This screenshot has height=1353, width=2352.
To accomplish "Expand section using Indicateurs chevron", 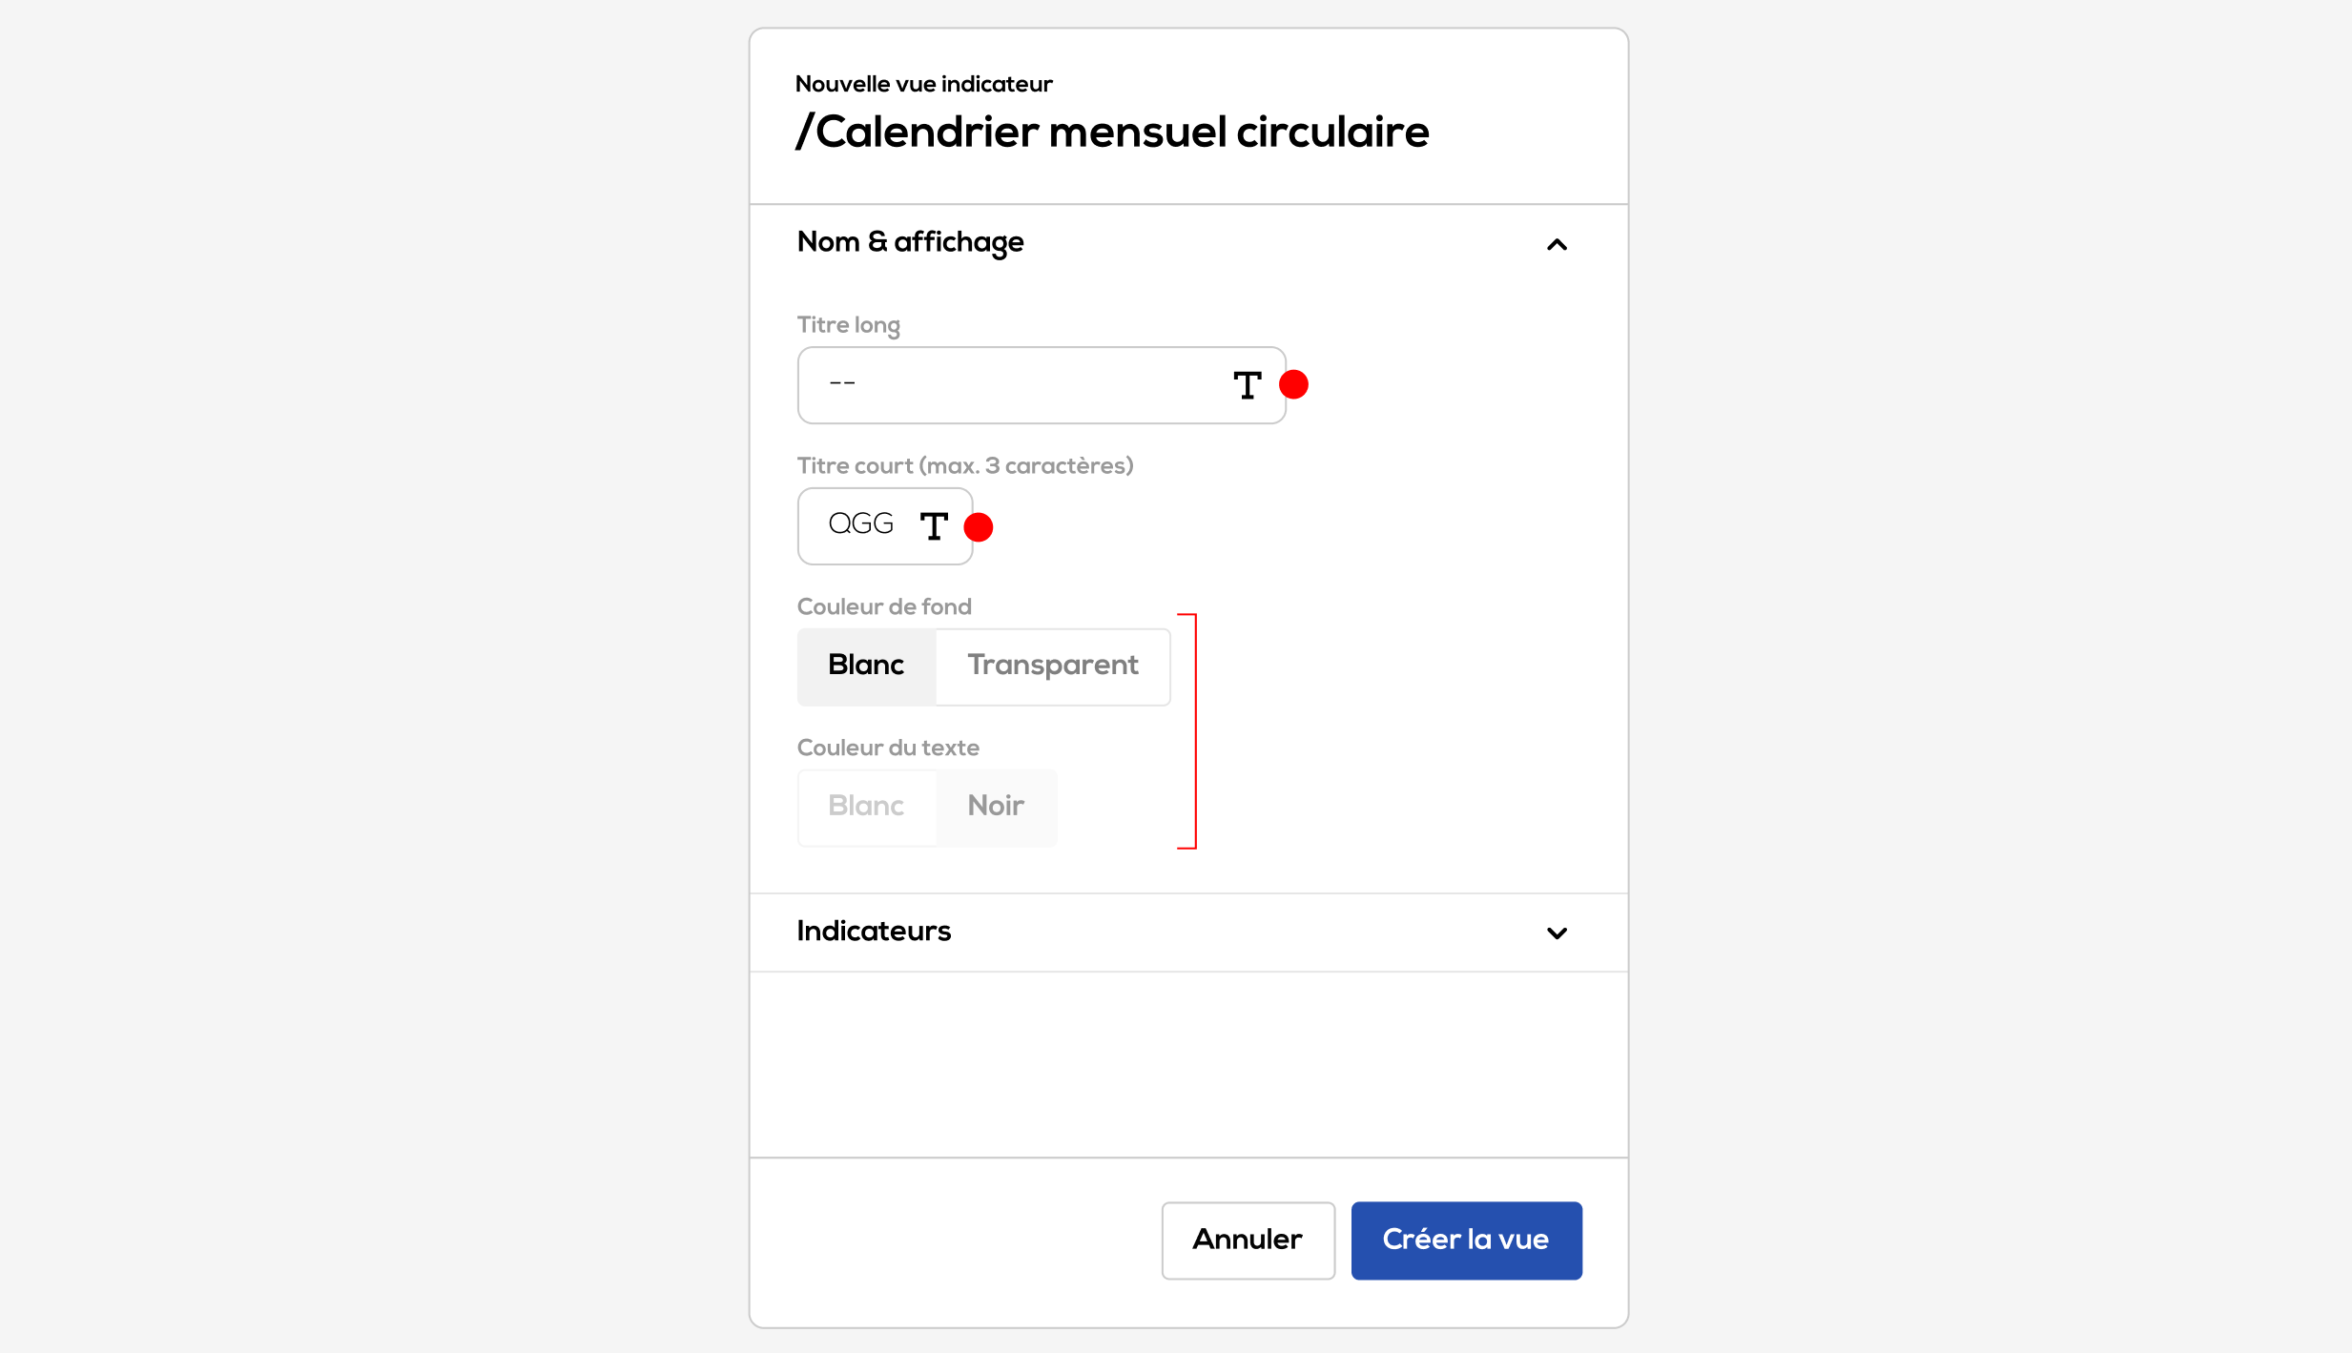I will click(x=1557, y=933).
